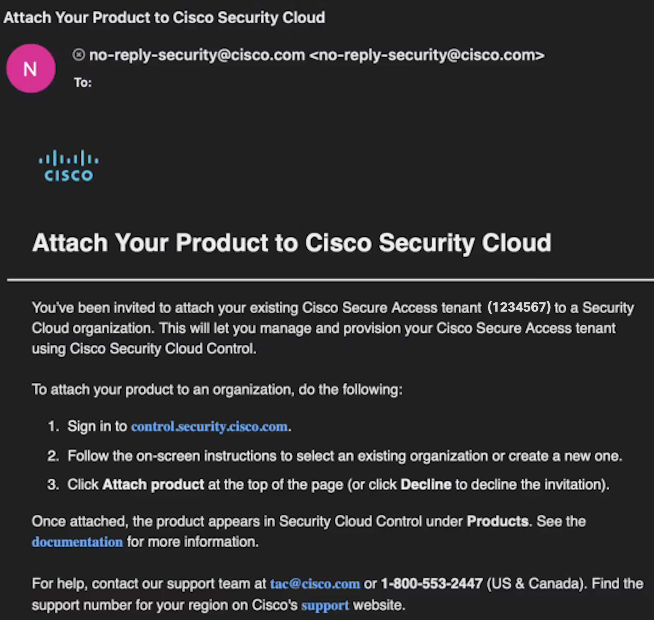Click the To: recipient field label
Screen dimensions: 654x620
point(83,83)
